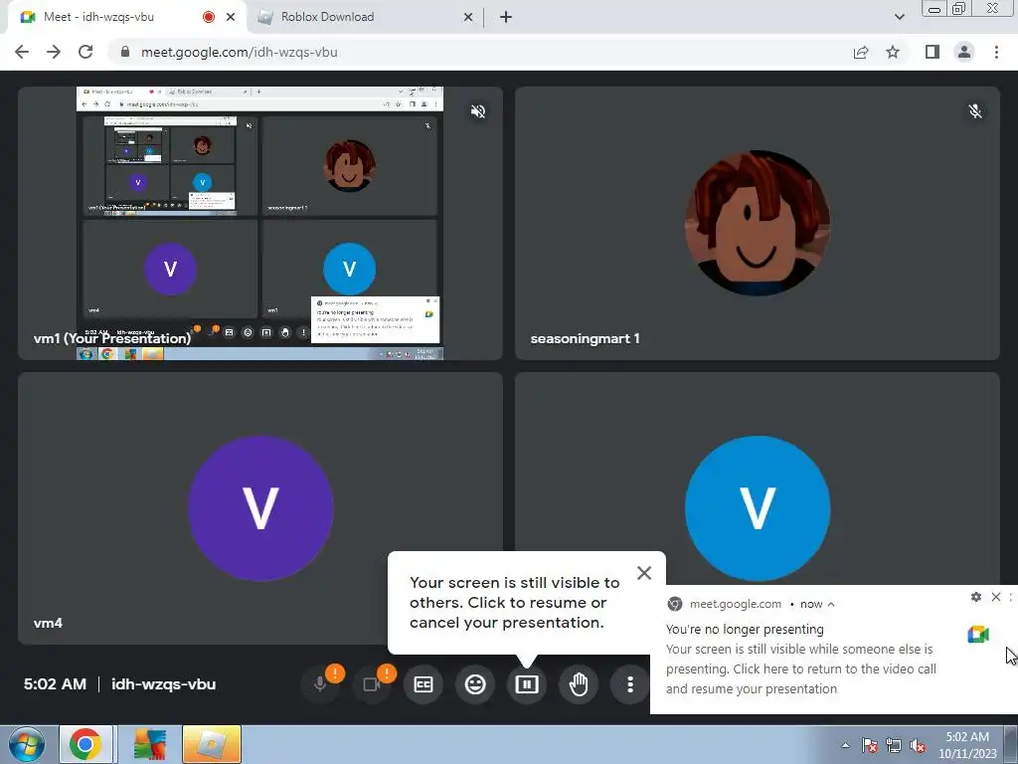Show hidden system tray icons
Viewport: 1018px width, 764px height.
[x=845, y=745]
